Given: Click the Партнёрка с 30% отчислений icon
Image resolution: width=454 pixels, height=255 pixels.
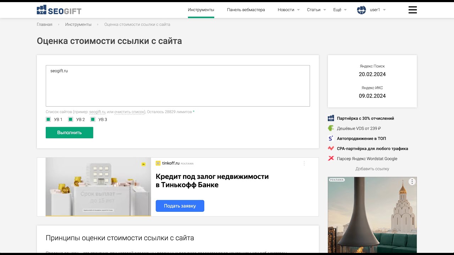Looking at the screenshot, I should click(331, 118).
